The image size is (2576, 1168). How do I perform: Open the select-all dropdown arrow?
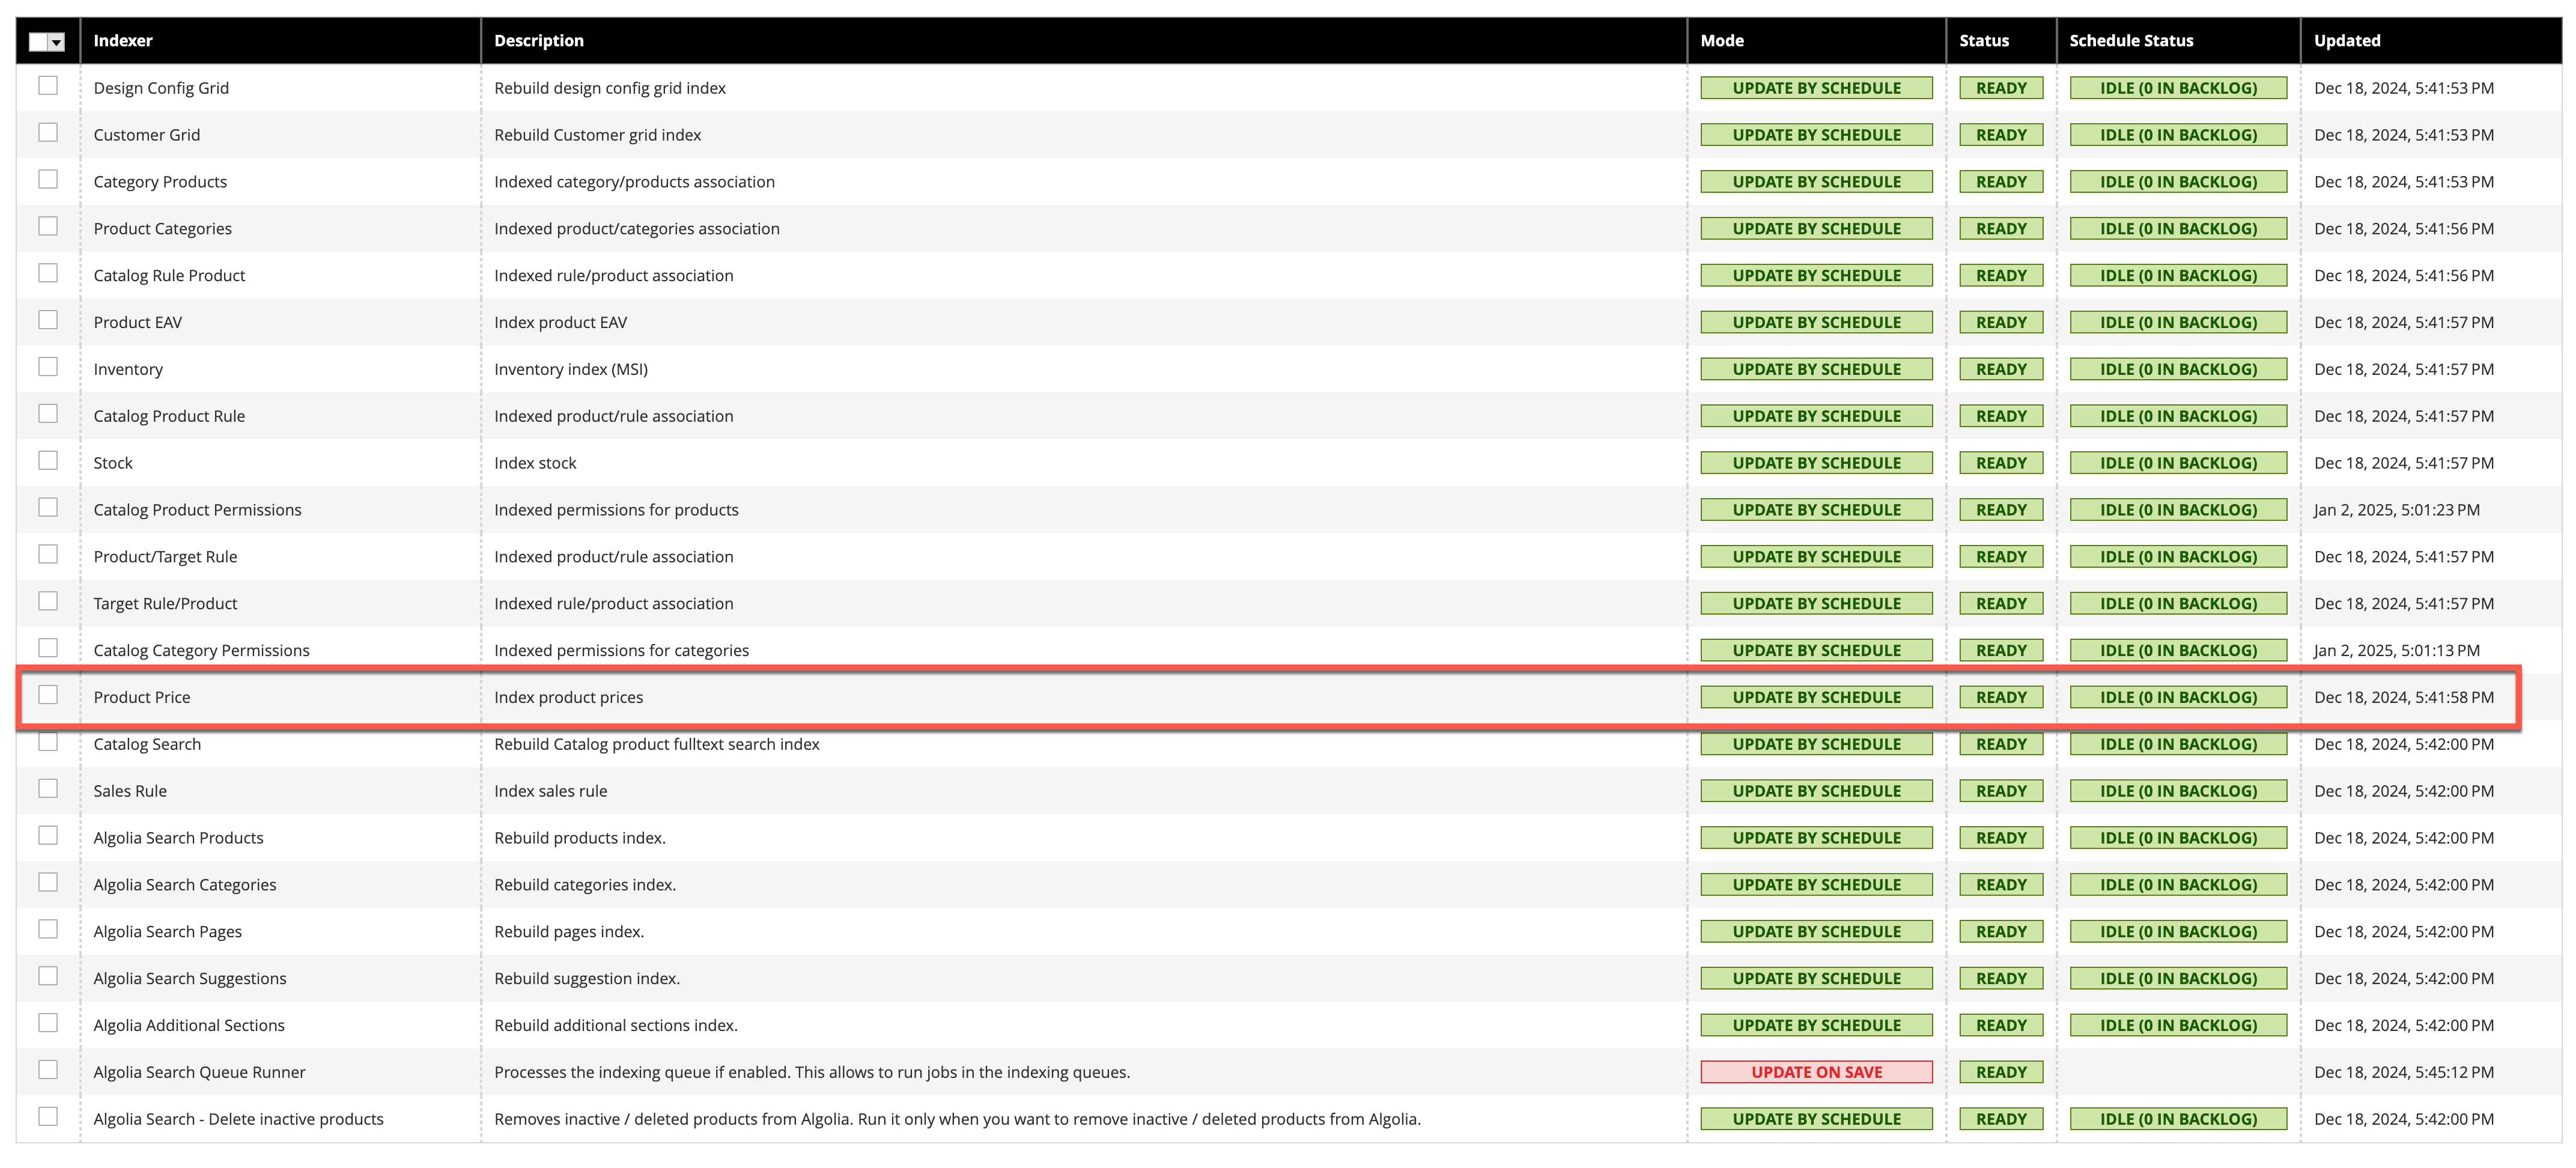pos(58,41)
